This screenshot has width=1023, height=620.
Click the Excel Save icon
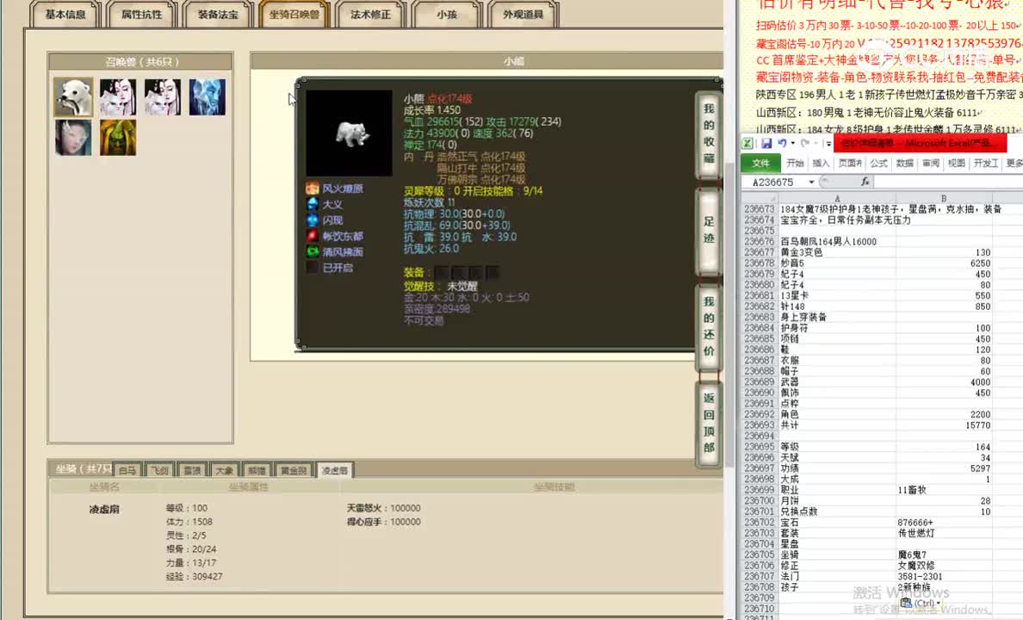[x=766, y=144]
